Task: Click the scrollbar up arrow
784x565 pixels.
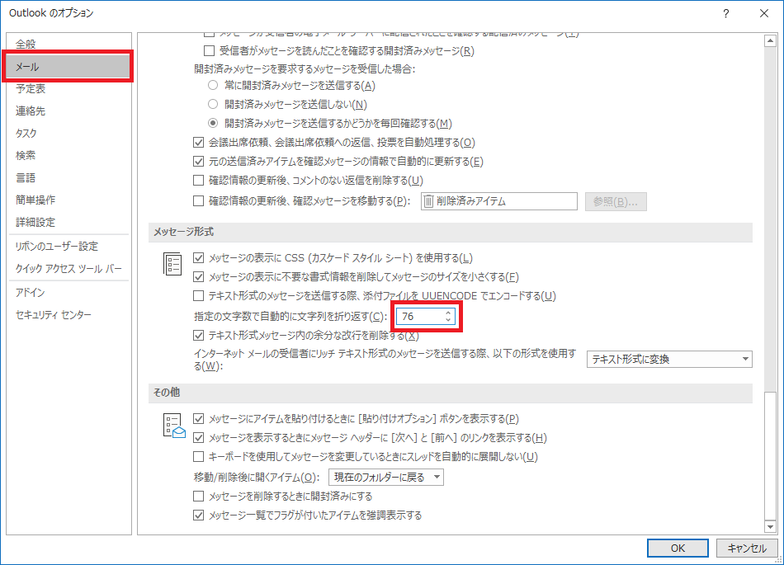Action: click(770, 41)
